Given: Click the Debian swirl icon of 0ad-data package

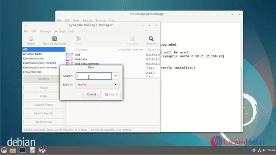Looking at the screenshot, I should click(72, 59).
